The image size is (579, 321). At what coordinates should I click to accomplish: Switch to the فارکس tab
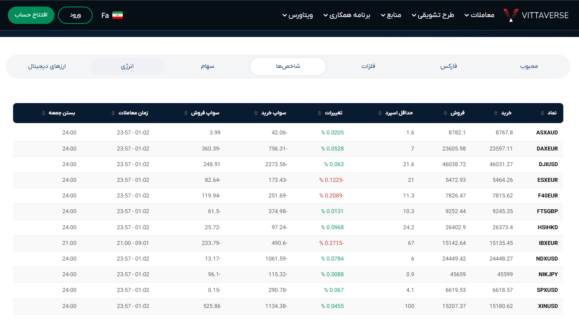click(x=449, y=67)
